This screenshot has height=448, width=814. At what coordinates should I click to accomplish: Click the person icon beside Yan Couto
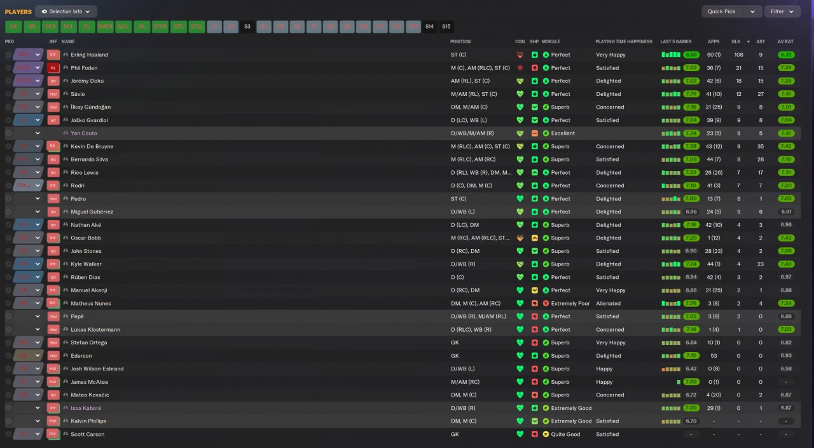point(66,133)
